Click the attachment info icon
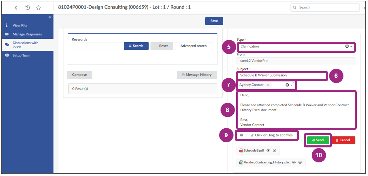 point(241,135)
